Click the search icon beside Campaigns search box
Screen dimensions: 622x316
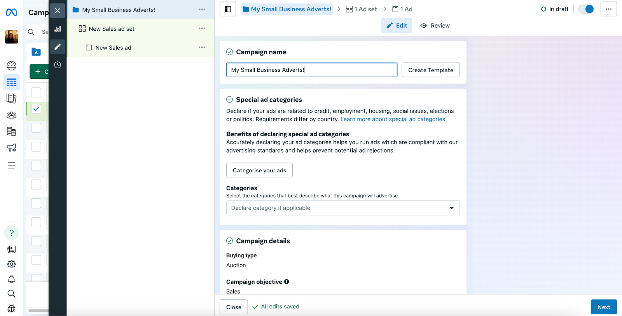31,32
